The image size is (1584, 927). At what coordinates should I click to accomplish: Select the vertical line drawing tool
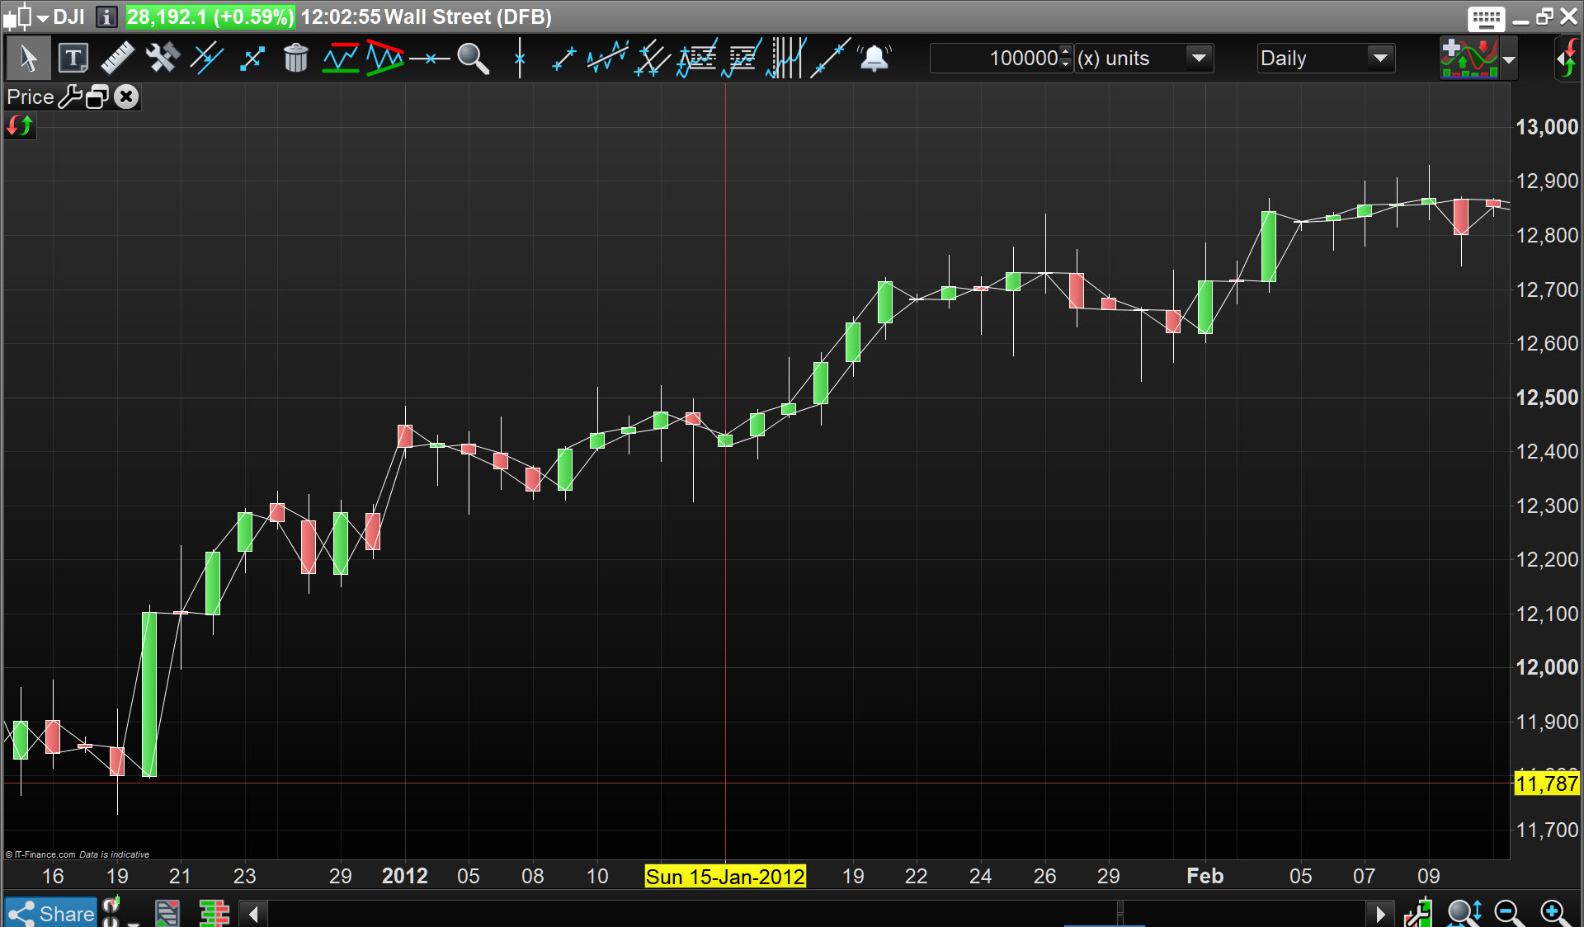pos(520,59)
